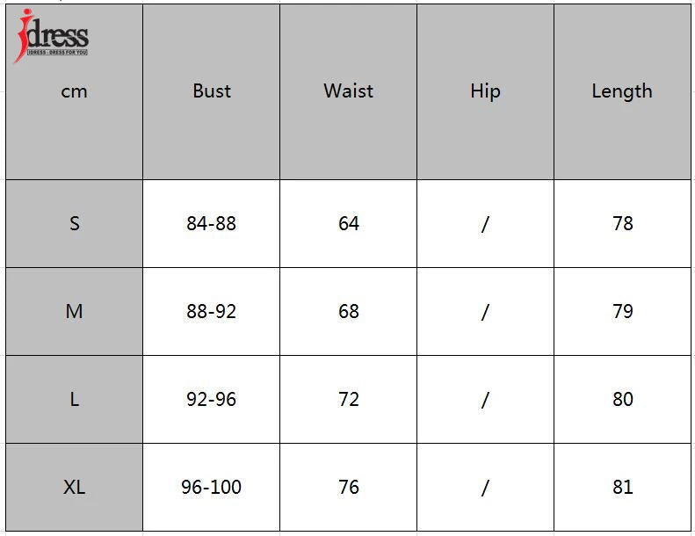Select the S size row label
The height and width of the screenshot is (536, 695).
point(74,223)
